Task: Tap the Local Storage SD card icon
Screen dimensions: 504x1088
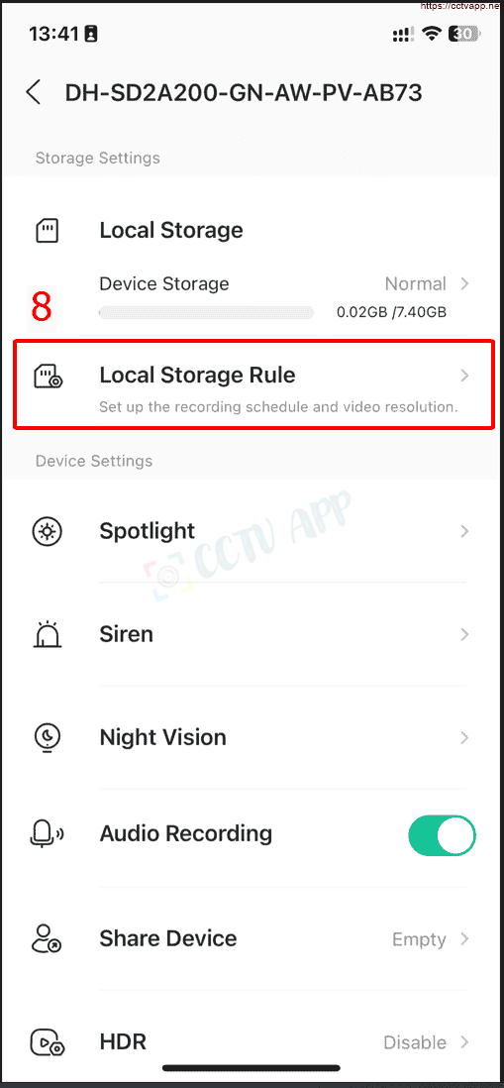Action: [48, 230]
